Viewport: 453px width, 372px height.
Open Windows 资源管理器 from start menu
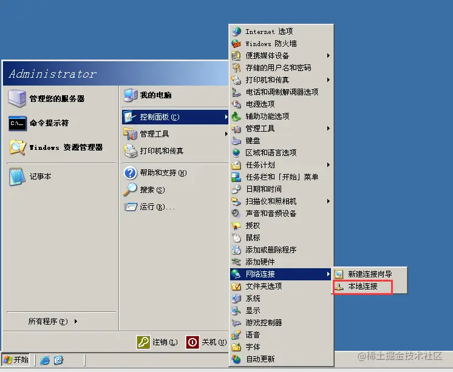click(x=61, y=147)
